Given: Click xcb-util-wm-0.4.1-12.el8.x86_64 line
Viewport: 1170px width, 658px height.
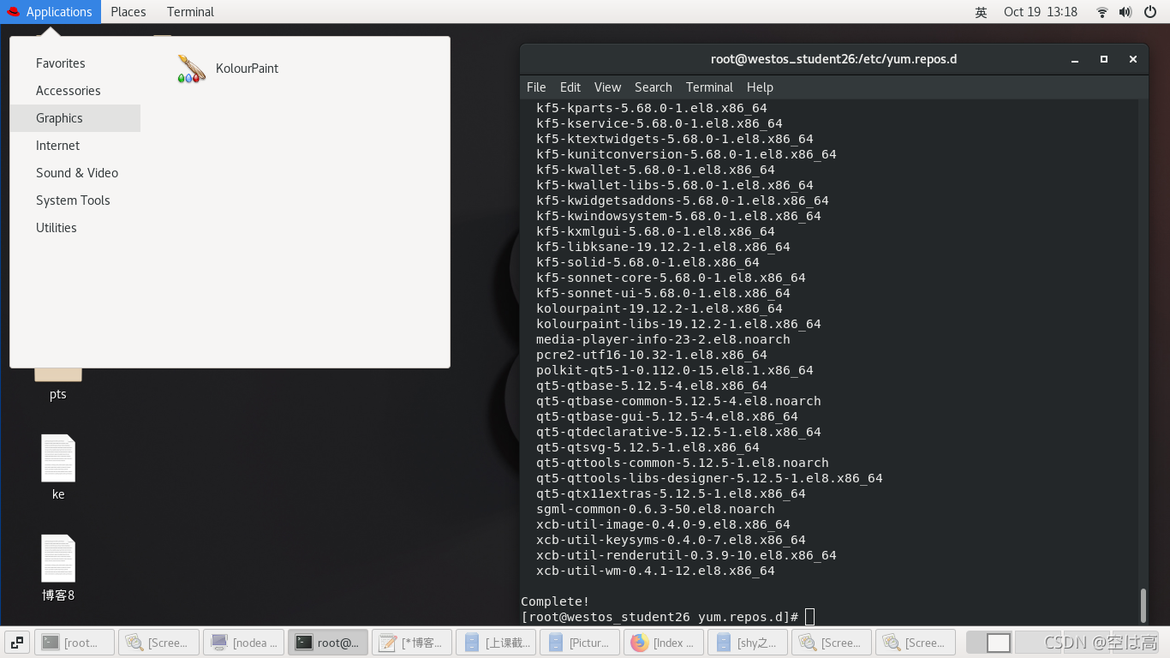Looking at the screenshot, I should pyautogui.click(x=655, y=571).
